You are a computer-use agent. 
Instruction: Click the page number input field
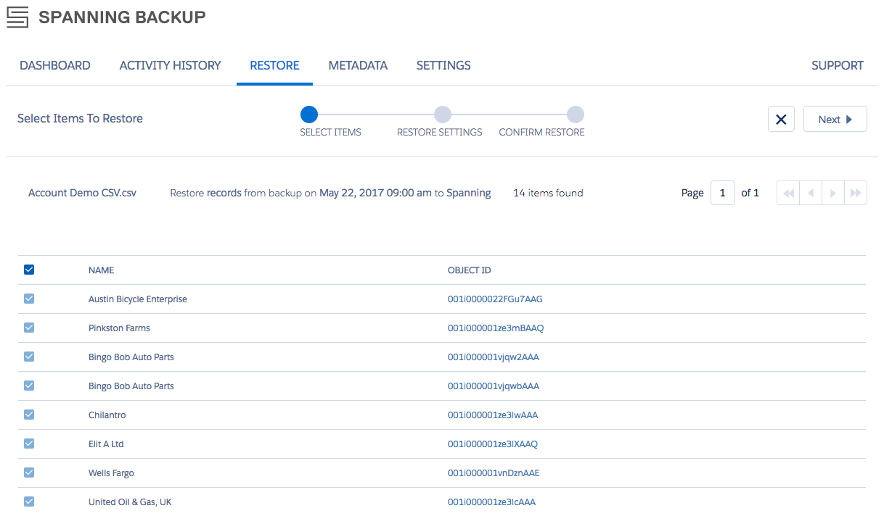coord(723,193)
